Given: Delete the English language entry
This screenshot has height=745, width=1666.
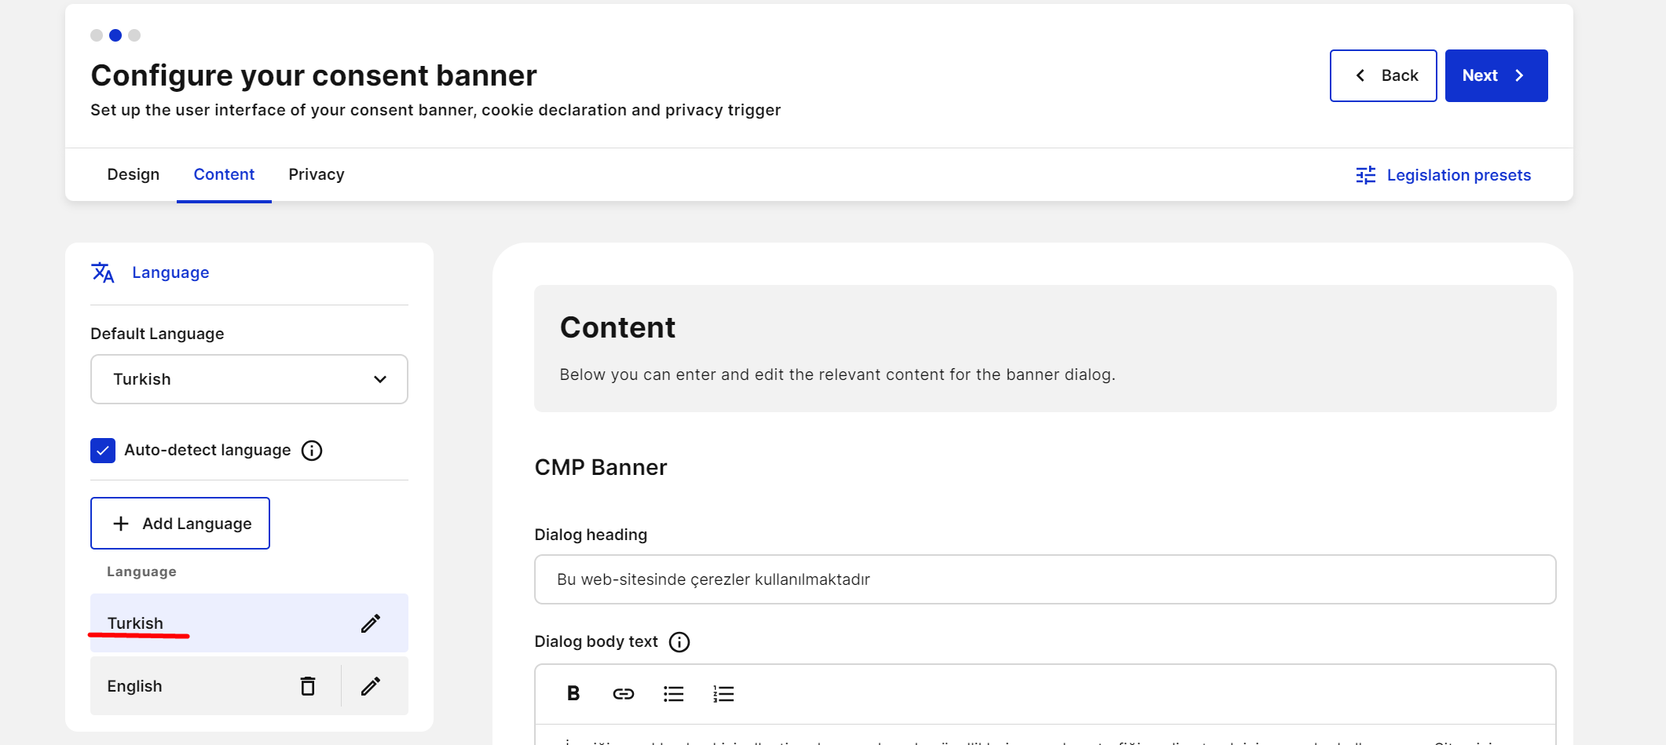Looking at the screenshot, I should (308, 686).
